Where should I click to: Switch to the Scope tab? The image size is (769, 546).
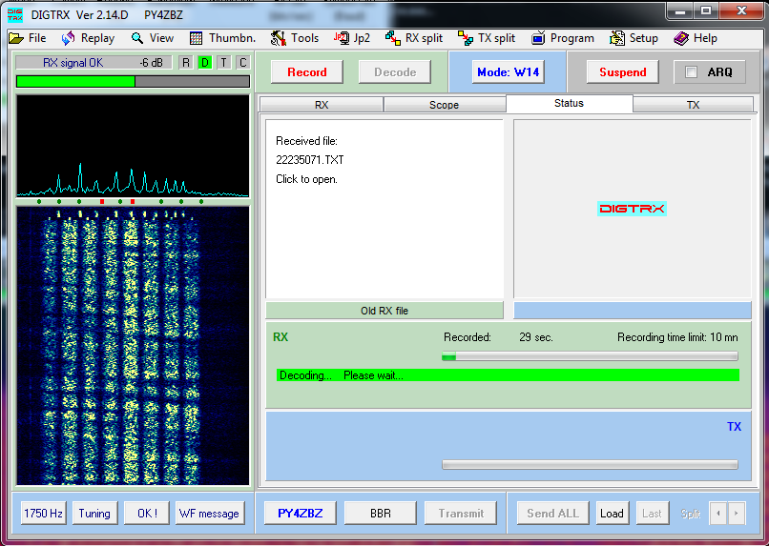pos(444,105)
